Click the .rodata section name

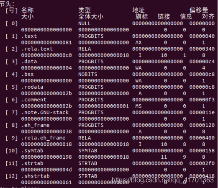coord(32,87)
